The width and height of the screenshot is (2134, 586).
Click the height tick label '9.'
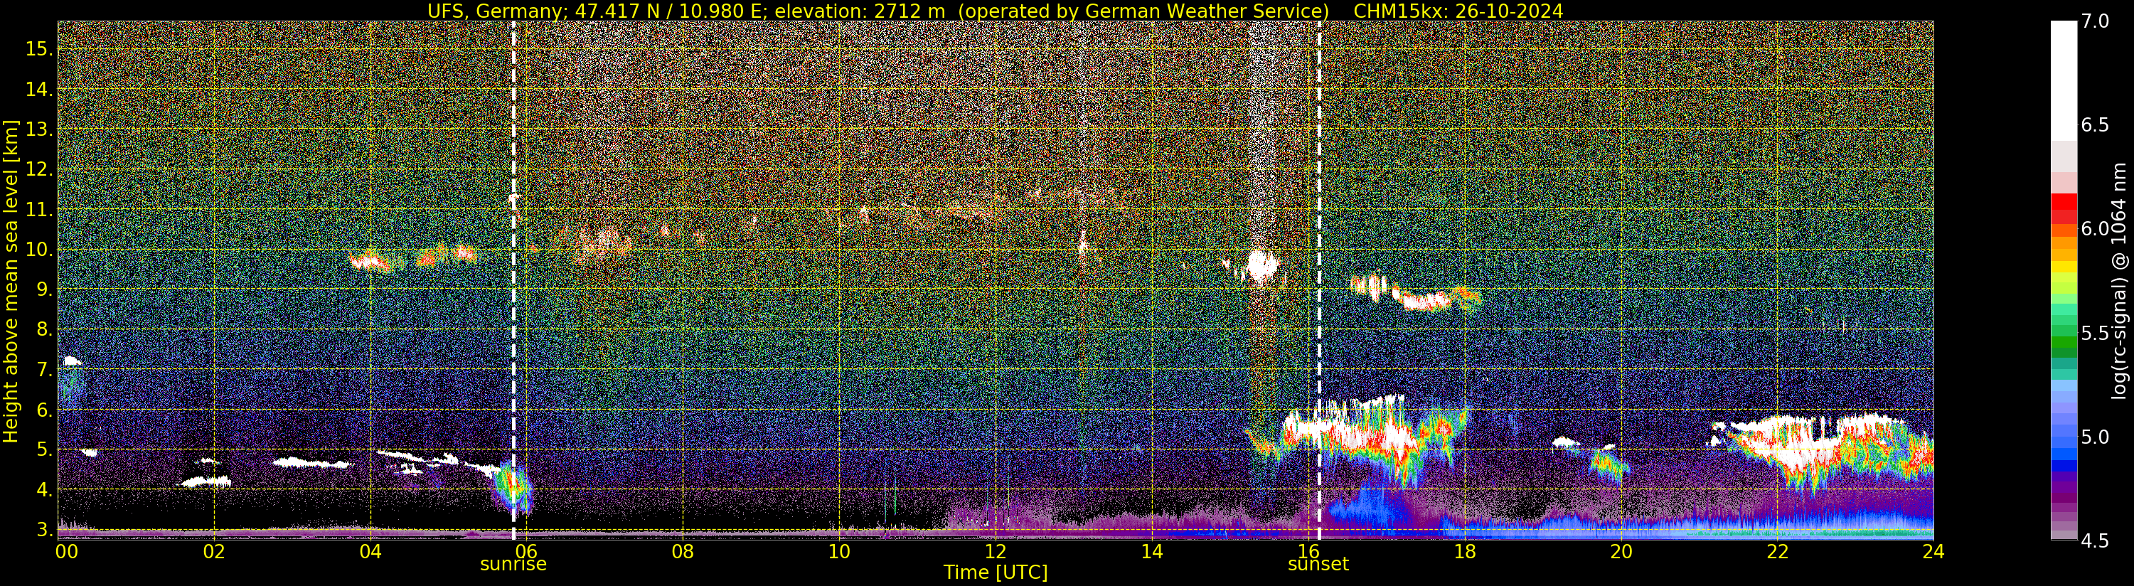point(45,289)
